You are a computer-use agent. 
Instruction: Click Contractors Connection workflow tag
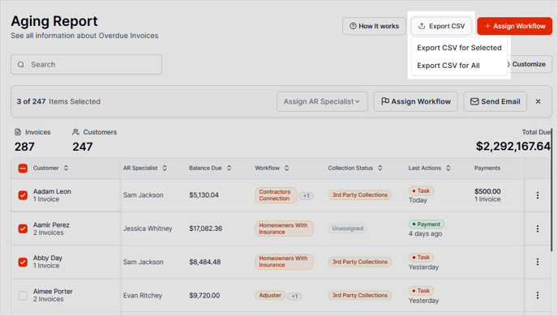[276, 195]
